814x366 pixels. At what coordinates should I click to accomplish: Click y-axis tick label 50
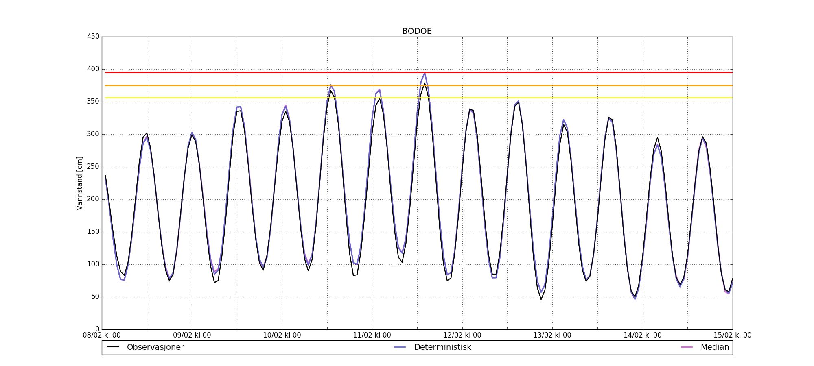[95, 297]
